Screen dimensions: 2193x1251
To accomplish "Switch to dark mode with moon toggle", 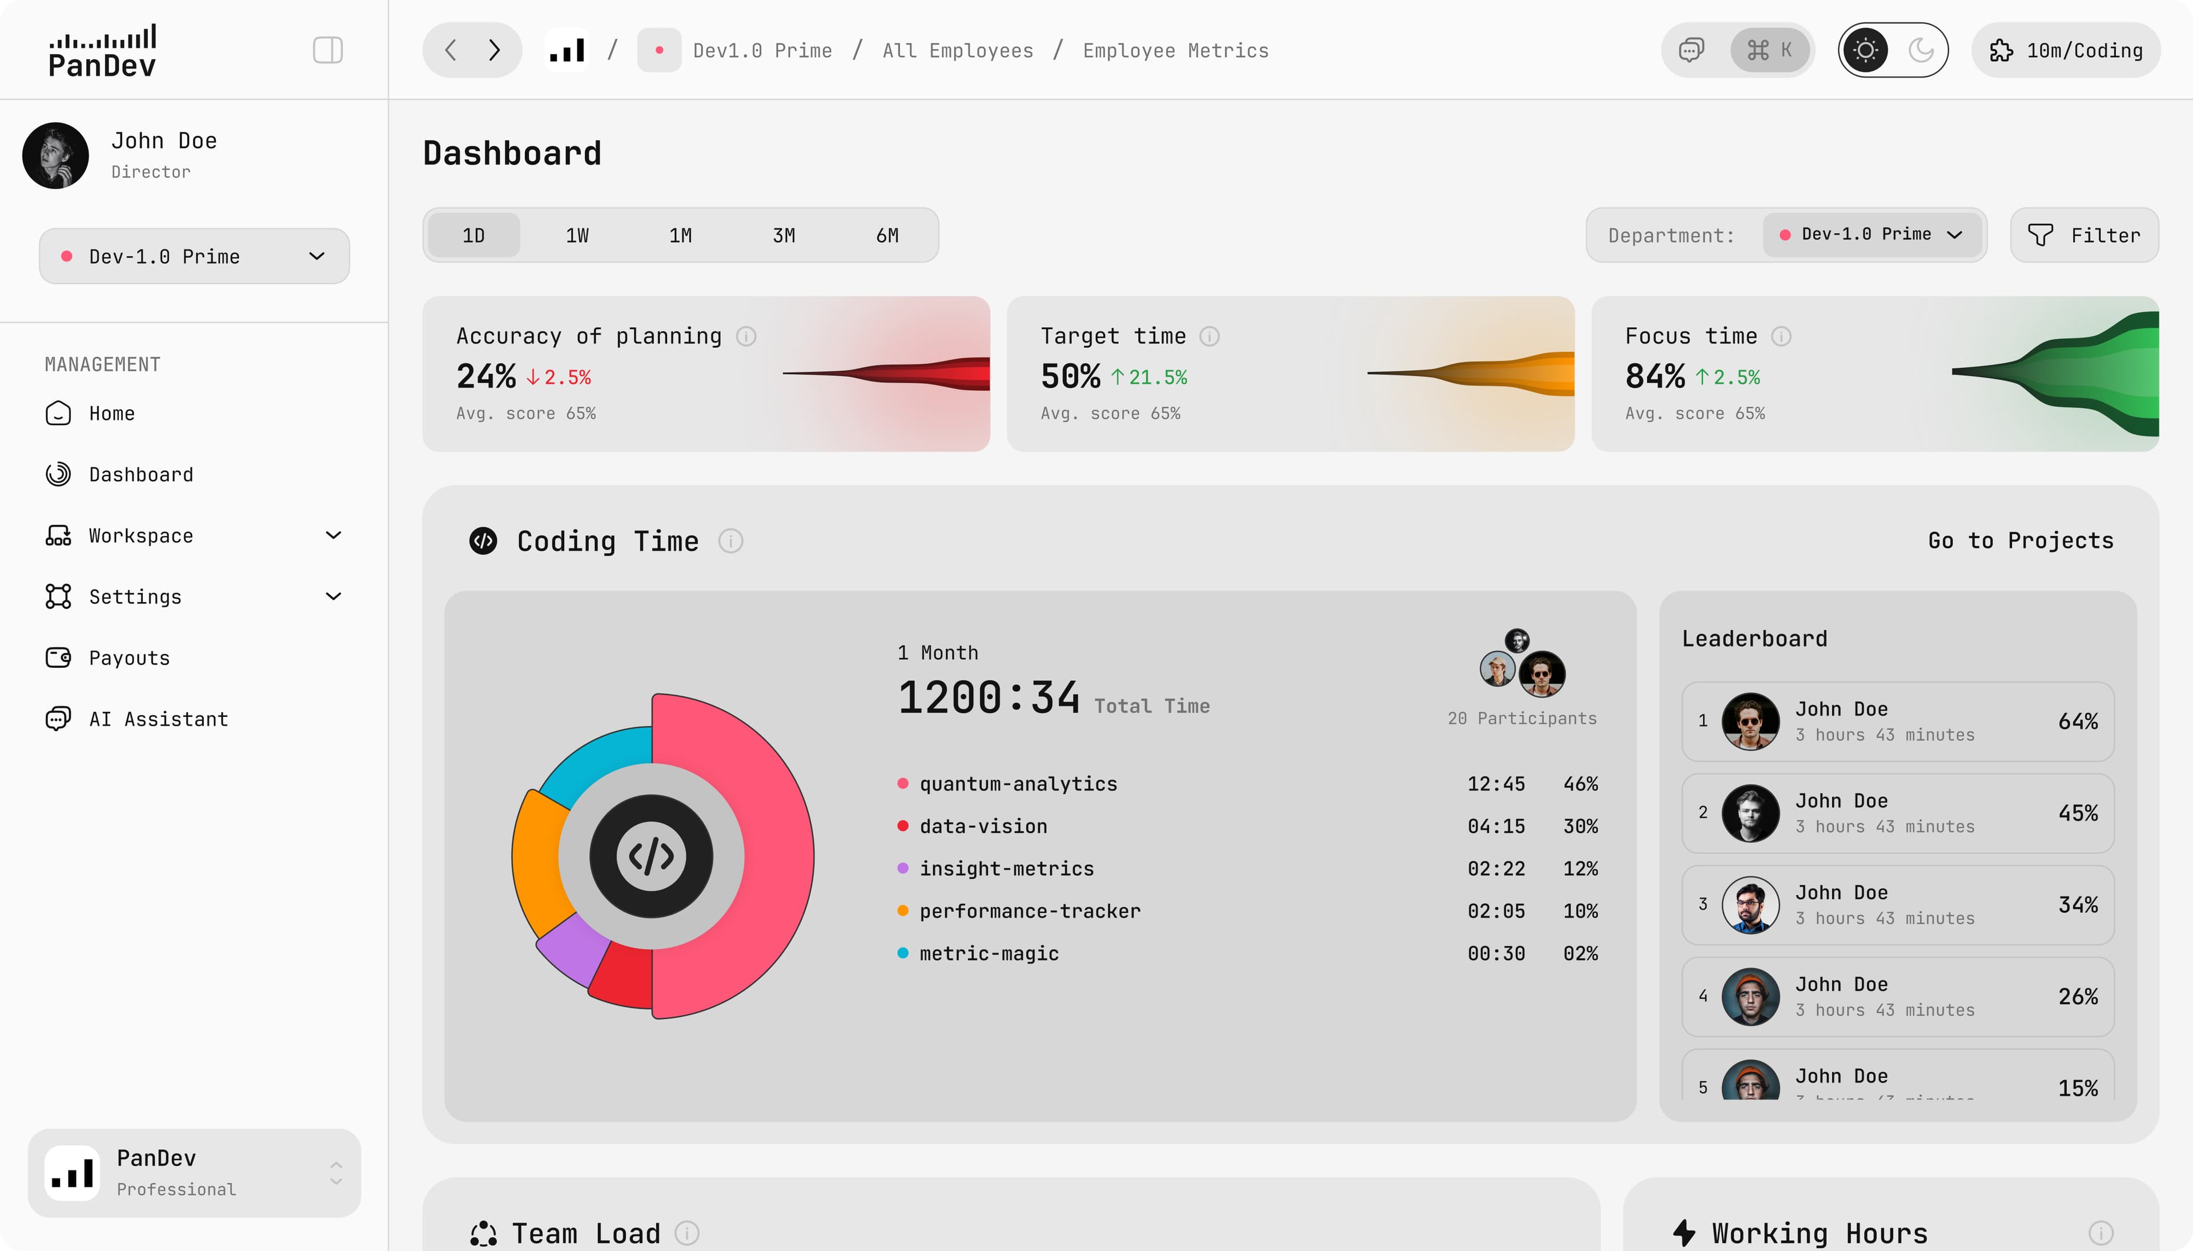I will click(1921, 50).
